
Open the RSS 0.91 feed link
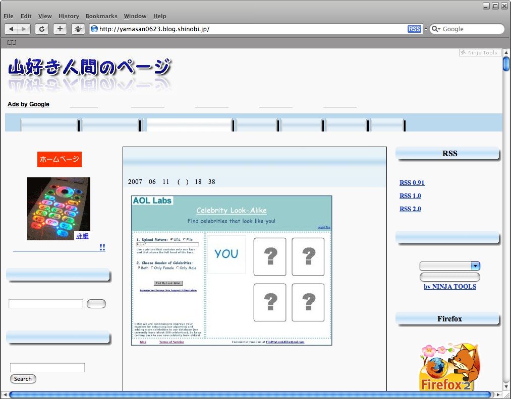click(x=412, y=182)
